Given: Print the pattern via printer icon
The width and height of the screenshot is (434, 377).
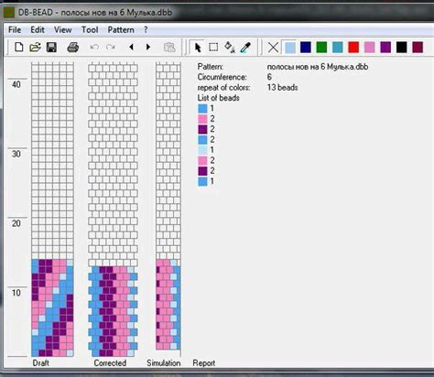Looking at the screenshot, I should point(73,48).
